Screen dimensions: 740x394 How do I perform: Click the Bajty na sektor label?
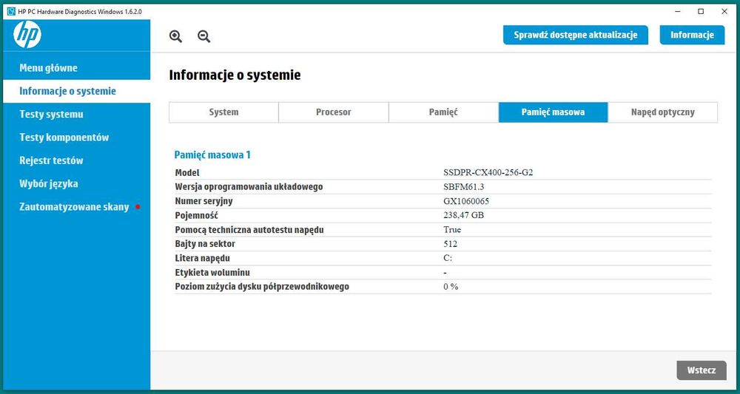tap(205, 244)
